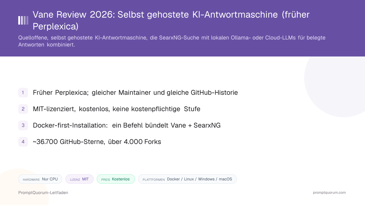Viewport: 365px width, 205px height.
Task: Click the subtitle starting 'Quelloffene, selbst gehostete'
Action: [x=172, y=41]
